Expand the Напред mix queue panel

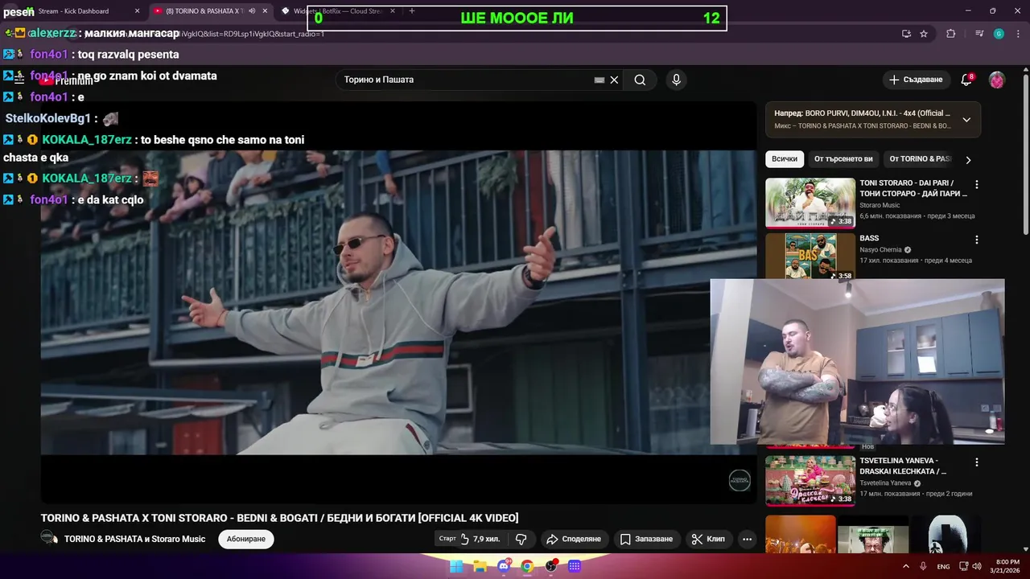(x=966, y=120)
